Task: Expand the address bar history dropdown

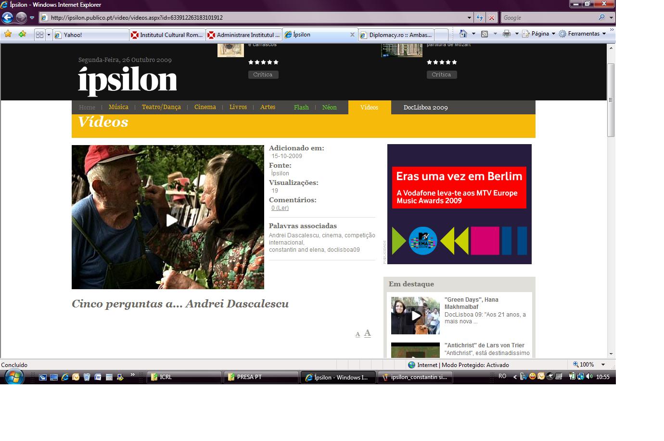Action: tap(470, 18)
